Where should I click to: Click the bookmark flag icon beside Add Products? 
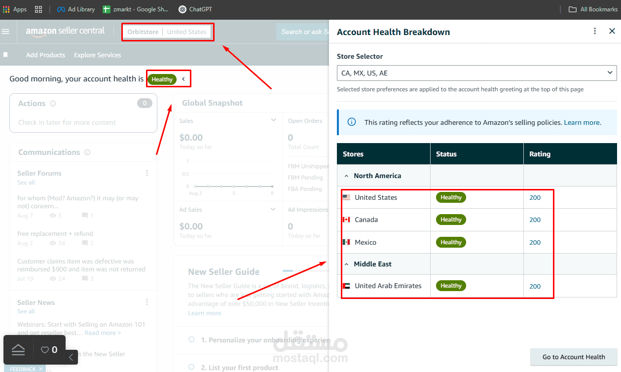[5, 55]
